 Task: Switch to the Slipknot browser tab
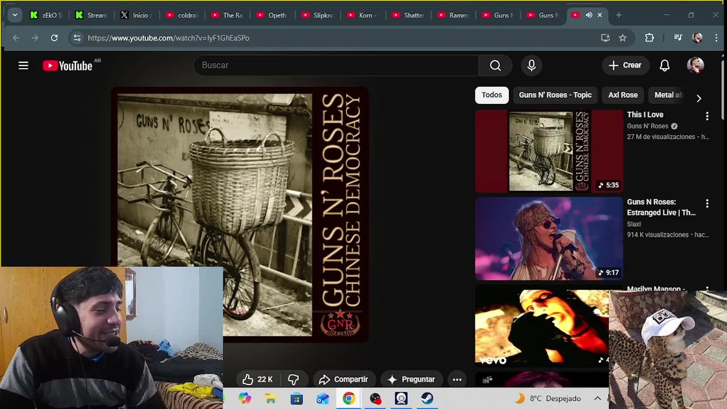click(317, 15)
